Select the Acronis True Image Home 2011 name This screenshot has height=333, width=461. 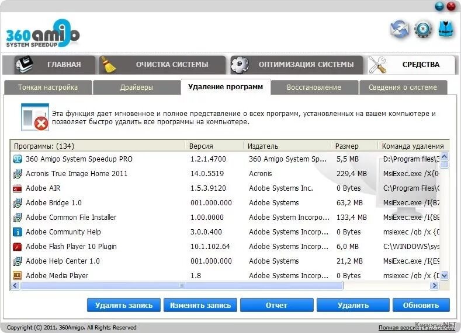[77, 173]
